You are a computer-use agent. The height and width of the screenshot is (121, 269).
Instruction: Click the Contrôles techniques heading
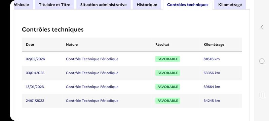pyautogui.click(x=53, y=30)
